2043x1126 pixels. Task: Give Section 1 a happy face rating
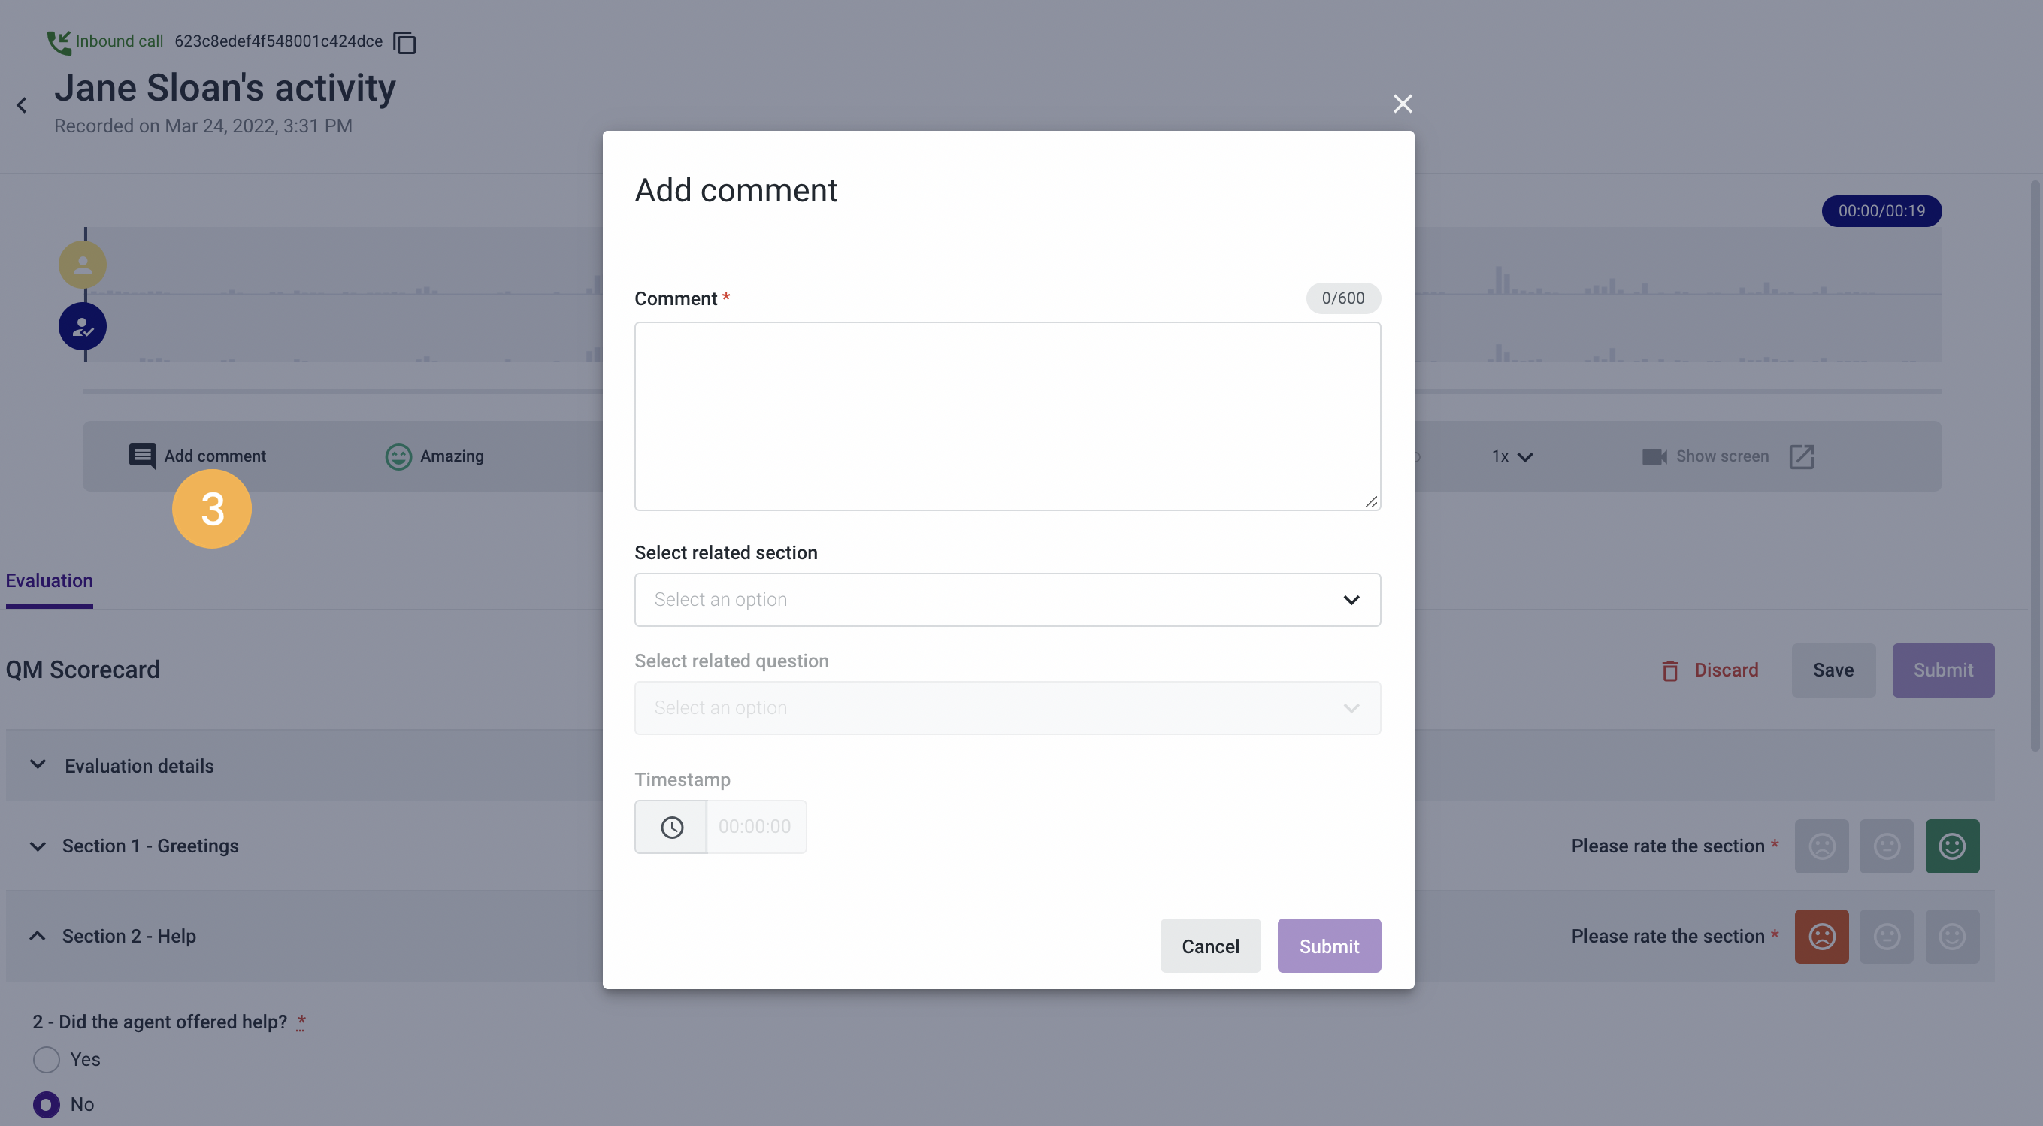(1953, 846)
